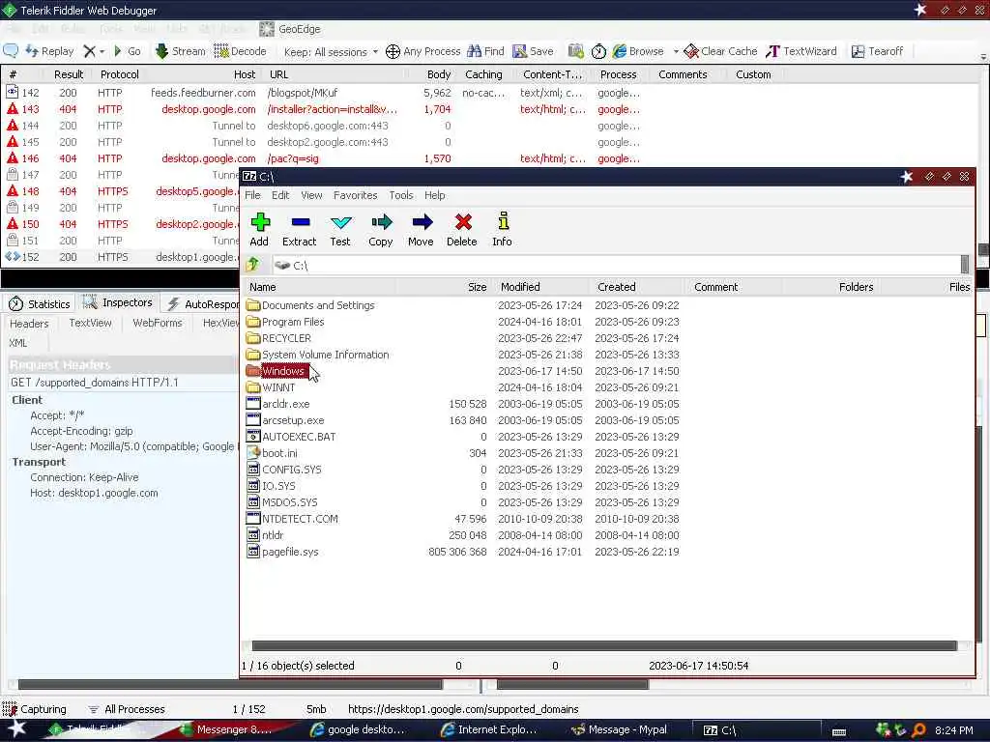Click 7-Zip horizontal scrollbar
Viewport: 990px width, 742px height.
(604, 644)
